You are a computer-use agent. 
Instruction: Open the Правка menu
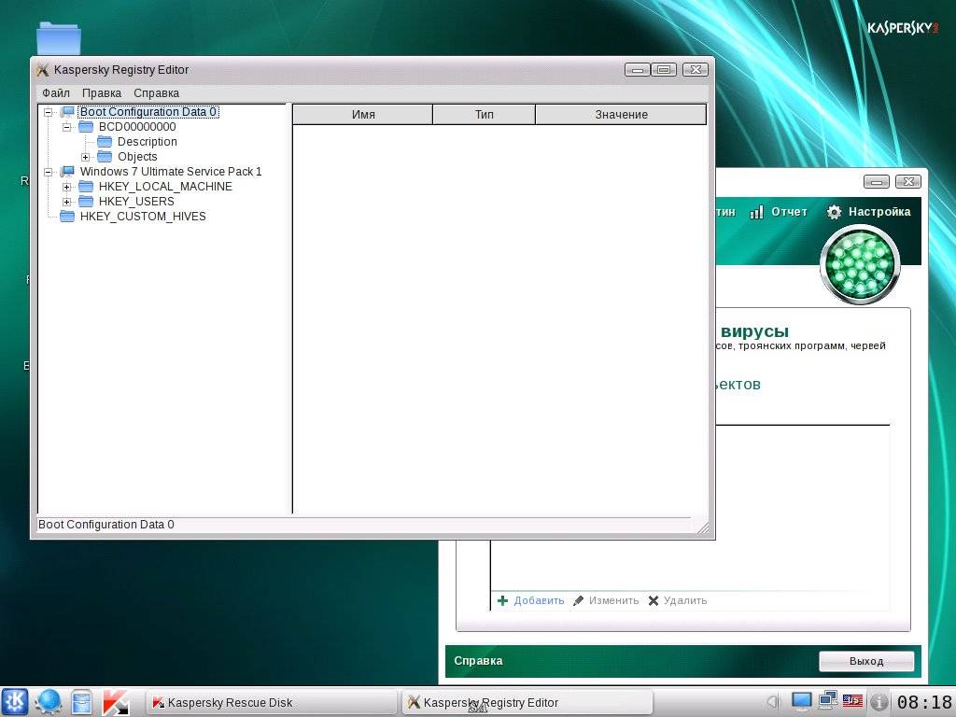click(x=101, y=93)
